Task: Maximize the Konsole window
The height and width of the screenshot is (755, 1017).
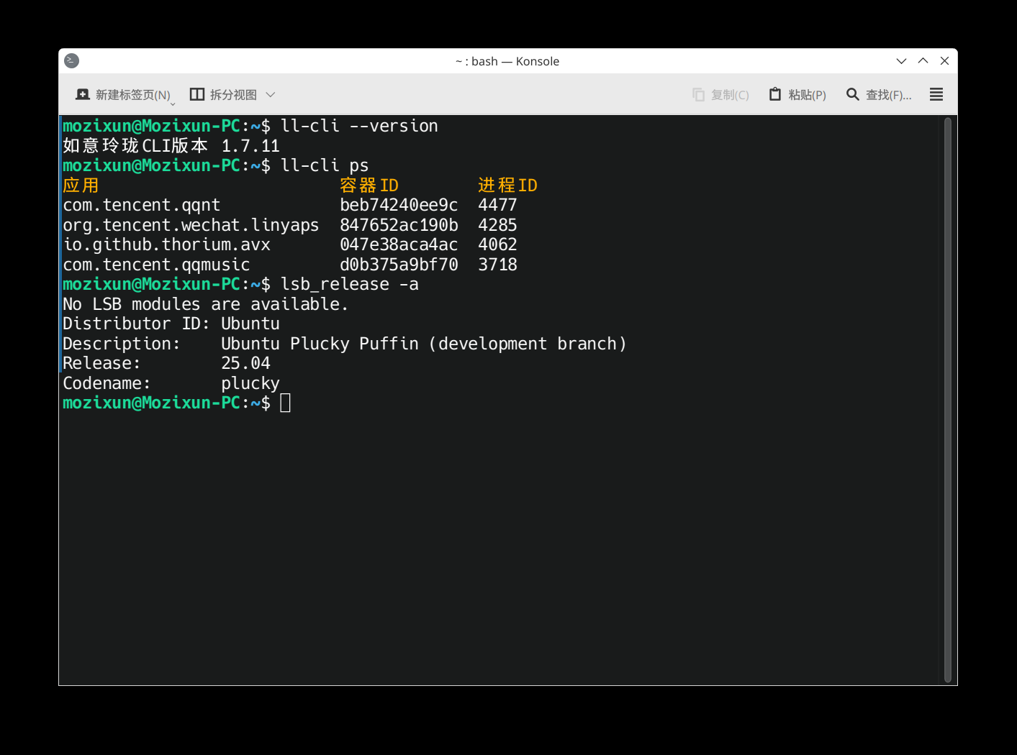Action: point(923,61)
